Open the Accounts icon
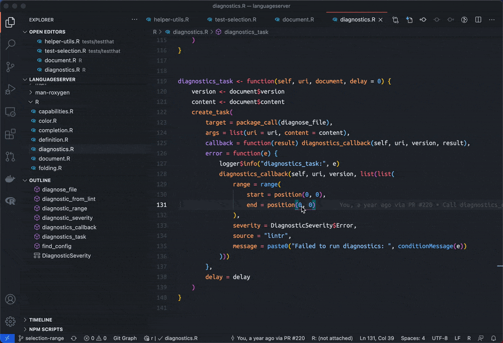503x343 pixels. [x=10, y=299]
